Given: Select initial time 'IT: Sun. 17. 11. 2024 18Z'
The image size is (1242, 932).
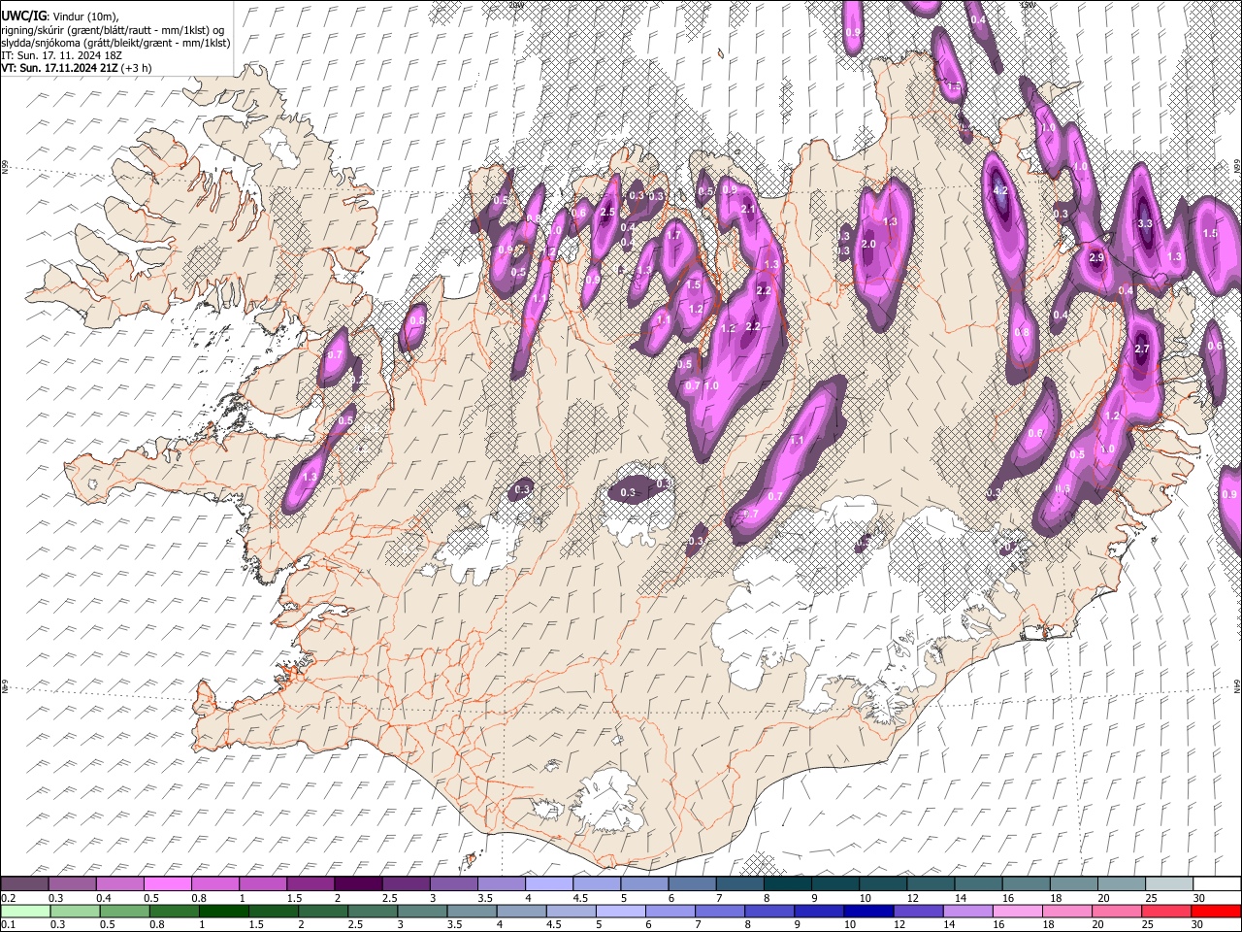Looking at the screenshot, I should (x=62, y=55).
